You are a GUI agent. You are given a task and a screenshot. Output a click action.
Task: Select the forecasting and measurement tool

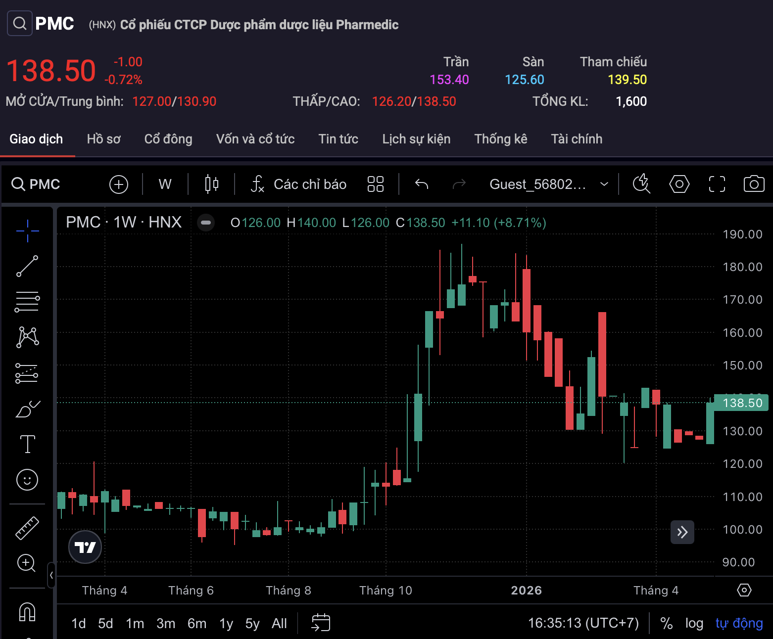(27, 373)
